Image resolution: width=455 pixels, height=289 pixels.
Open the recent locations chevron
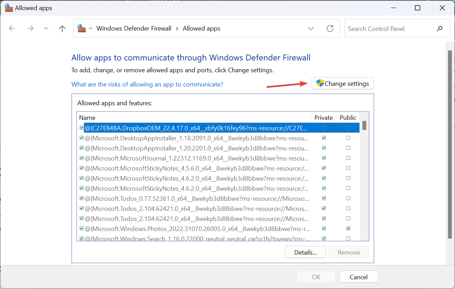point(46,28)
